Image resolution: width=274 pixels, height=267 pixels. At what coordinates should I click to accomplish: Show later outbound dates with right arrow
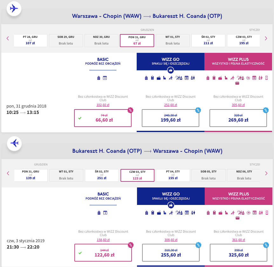tap(266, 38)
